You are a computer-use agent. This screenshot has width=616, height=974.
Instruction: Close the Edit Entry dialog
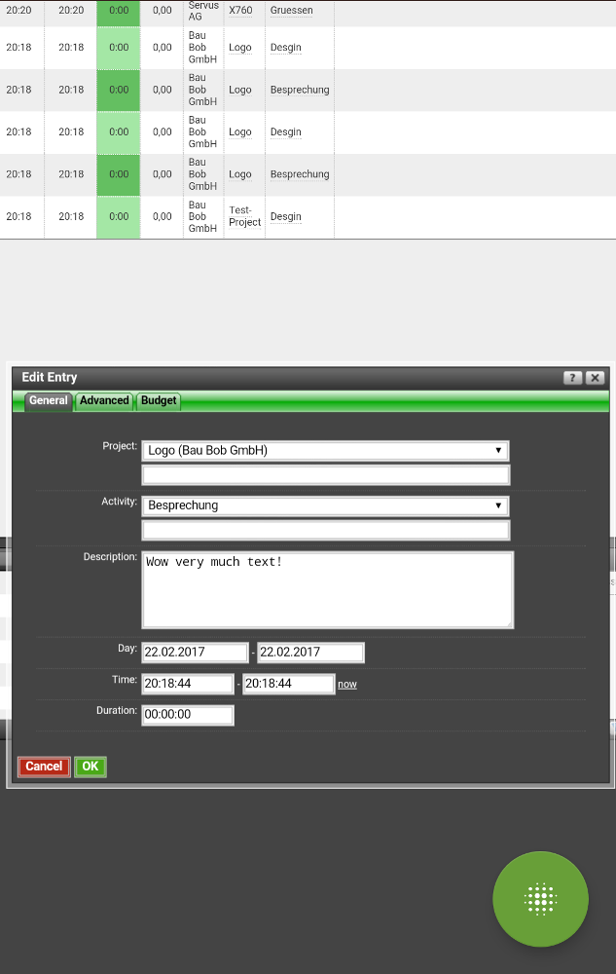pos(595,378)
